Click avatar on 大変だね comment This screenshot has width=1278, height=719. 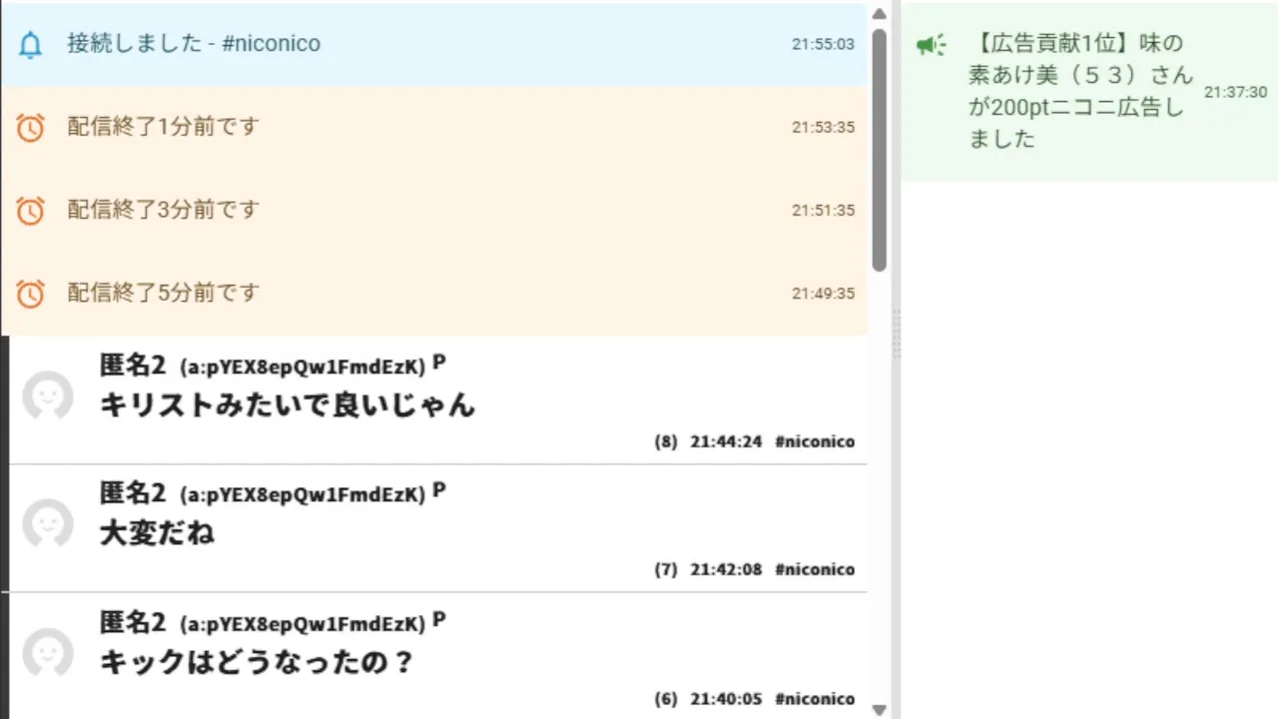click(x=48, y=524)
